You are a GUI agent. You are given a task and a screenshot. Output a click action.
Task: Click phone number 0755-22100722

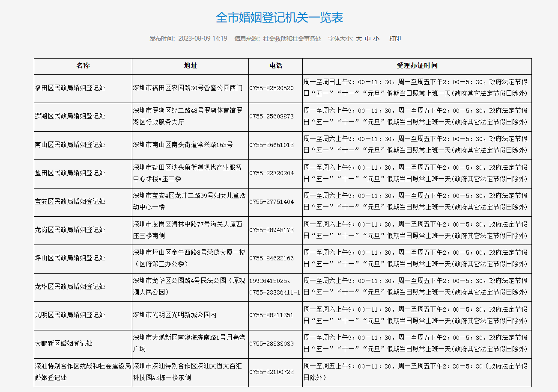pyautogui.click(x=272, y=372)
